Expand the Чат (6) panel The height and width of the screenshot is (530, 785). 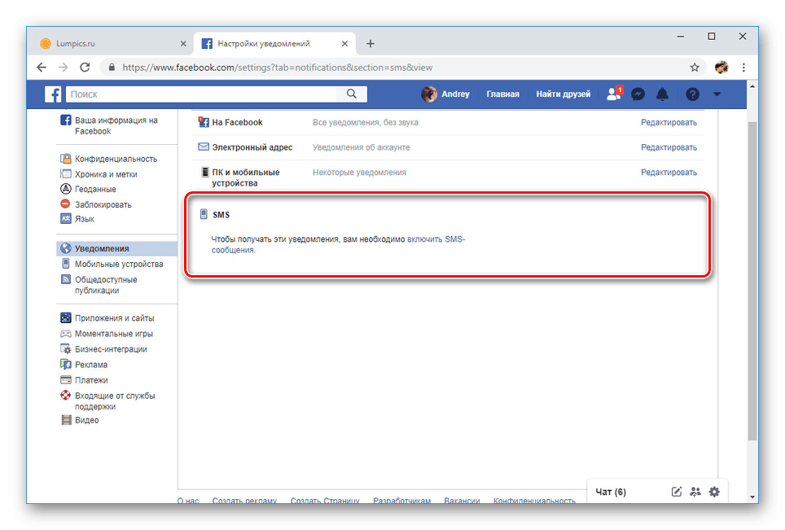pos(611,492)
